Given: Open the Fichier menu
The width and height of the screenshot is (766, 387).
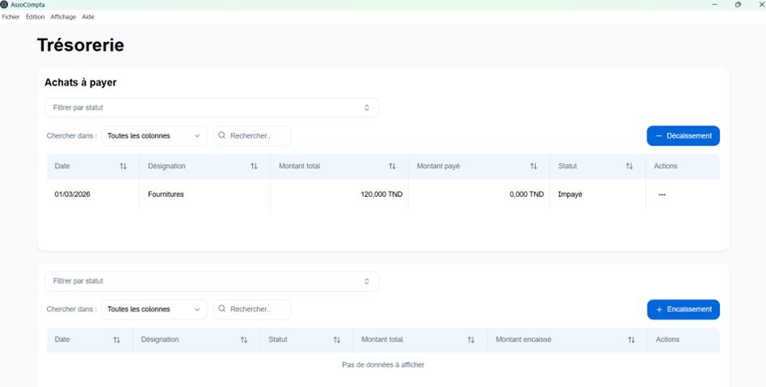Looking at the screenshot, I should (11, 17).
